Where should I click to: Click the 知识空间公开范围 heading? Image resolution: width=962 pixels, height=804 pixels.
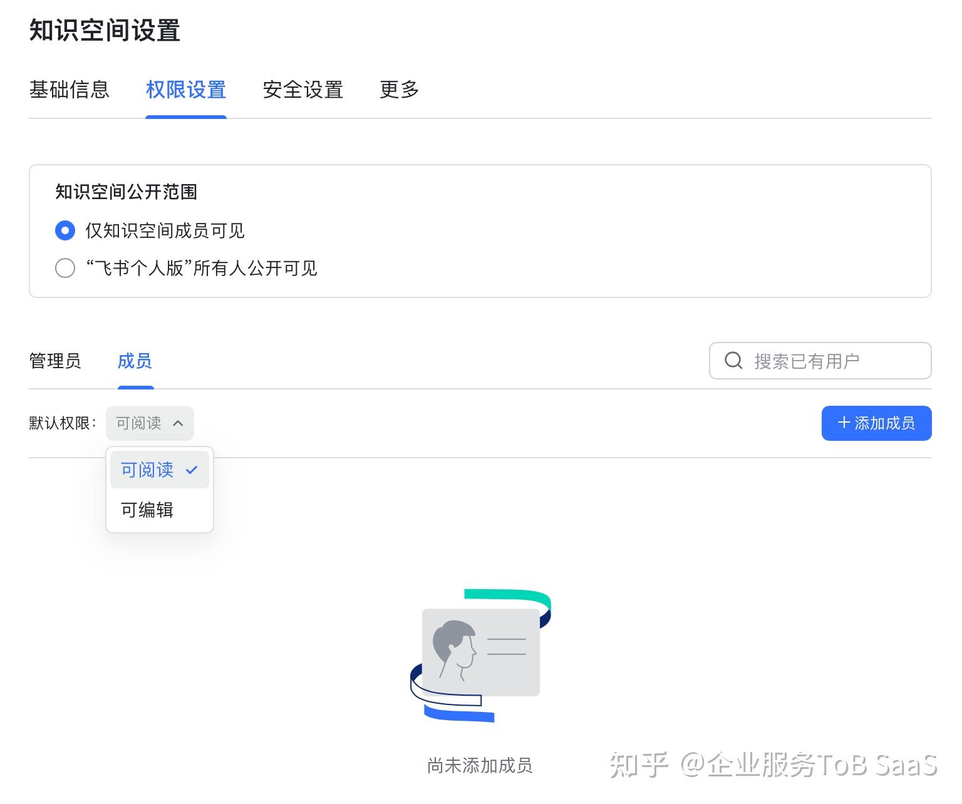(x=127, y=192)
